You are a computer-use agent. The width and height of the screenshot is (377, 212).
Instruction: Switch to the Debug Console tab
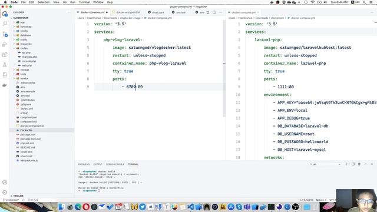coord(115,164)
